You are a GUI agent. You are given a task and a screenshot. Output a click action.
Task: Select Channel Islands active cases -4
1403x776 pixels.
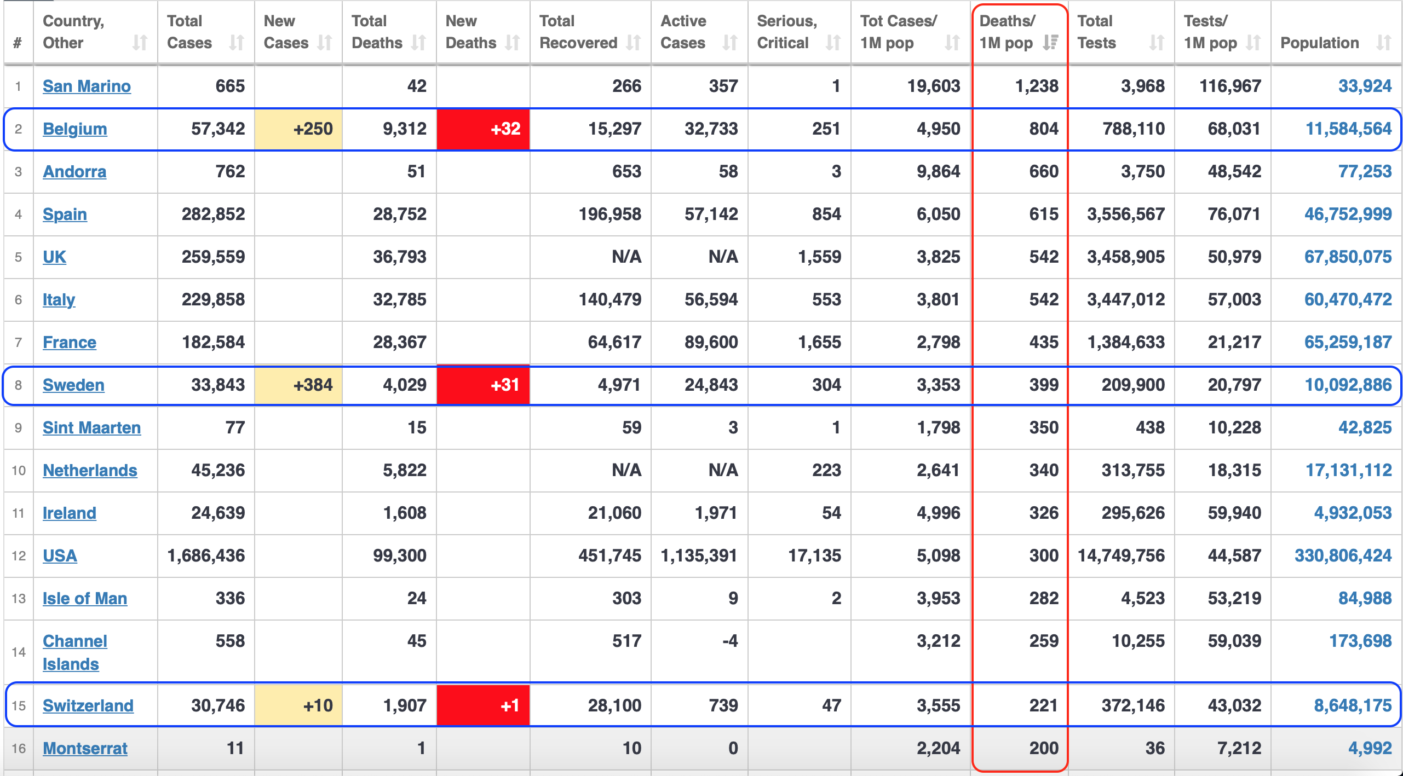730,641
